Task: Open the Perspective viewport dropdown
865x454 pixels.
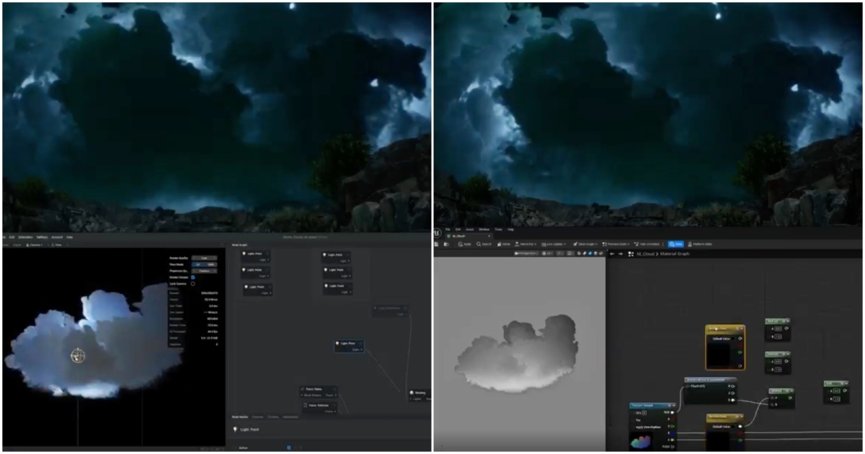Action: click(x=526, y=254)
